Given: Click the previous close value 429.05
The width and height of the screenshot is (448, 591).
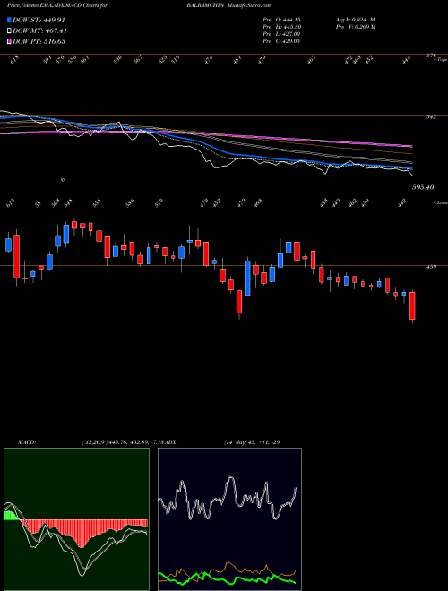Looking at the screenshot, I should click(292, 41).
